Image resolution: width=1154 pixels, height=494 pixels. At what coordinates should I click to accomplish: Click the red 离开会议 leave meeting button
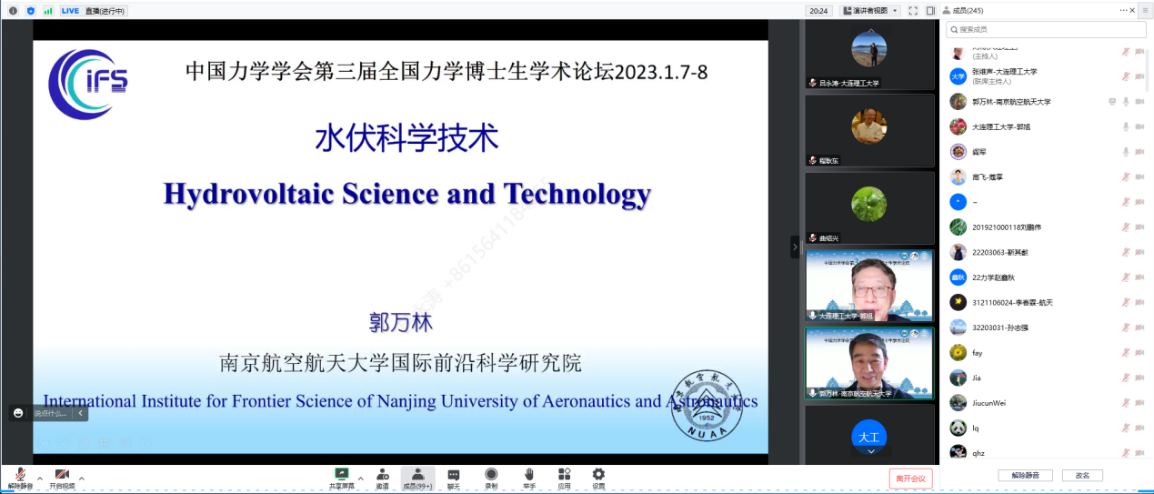pos(910,479)
